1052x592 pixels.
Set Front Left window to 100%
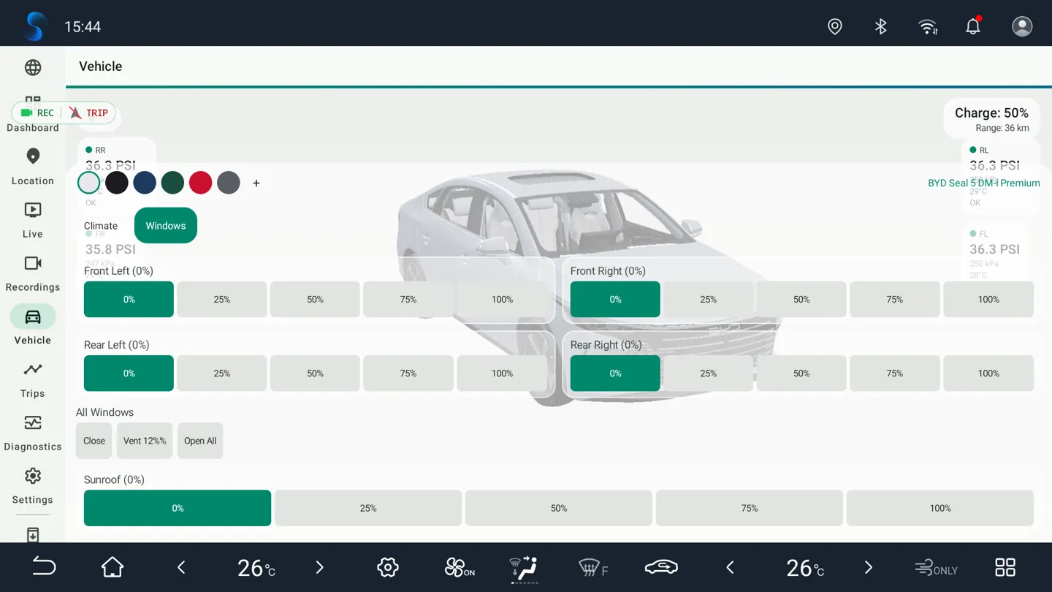click(502, 300)
